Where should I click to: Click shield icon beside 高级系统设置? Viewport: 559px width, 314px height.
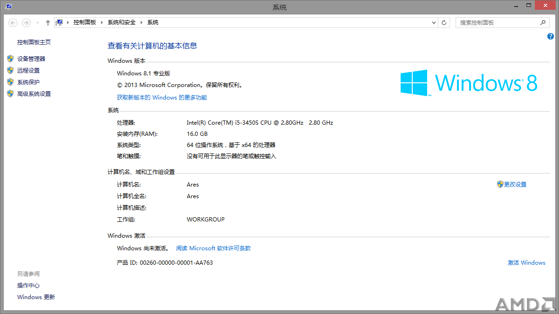(x=10, y=94)
